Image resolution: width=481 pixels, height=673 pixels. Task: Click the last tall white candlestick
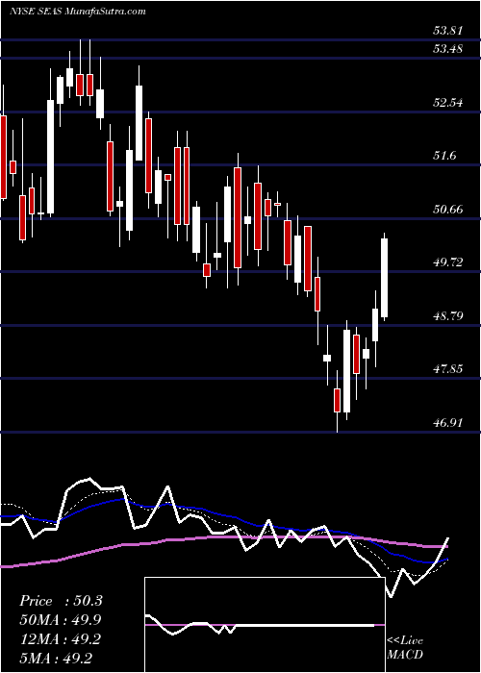[x=385, y=277]
